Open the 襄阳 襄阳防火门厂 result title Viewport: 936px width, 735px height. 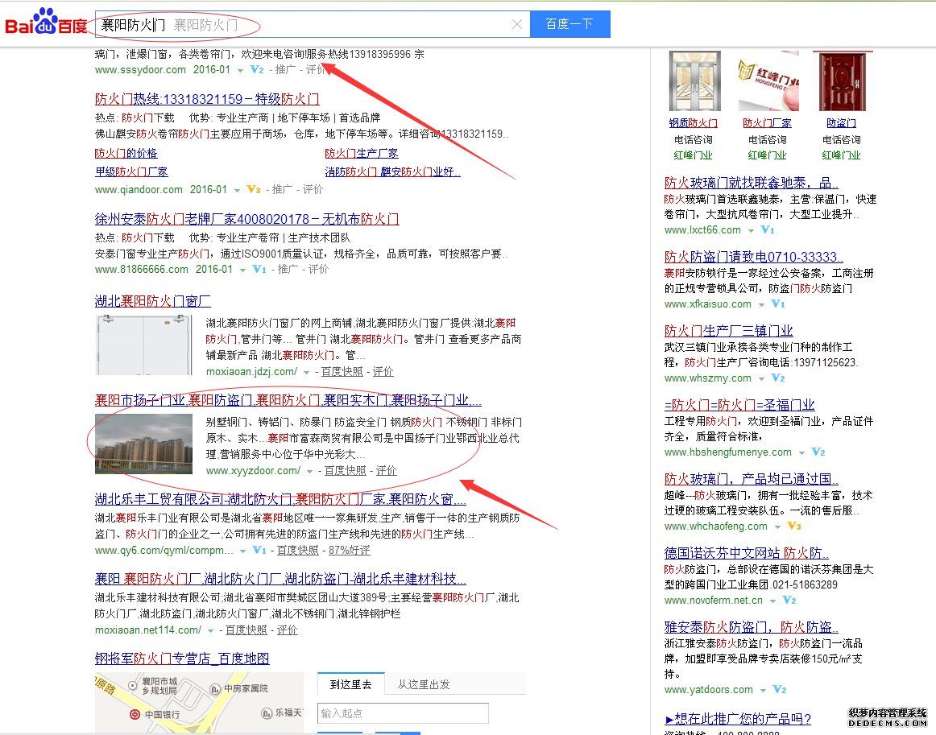point(280,579)
